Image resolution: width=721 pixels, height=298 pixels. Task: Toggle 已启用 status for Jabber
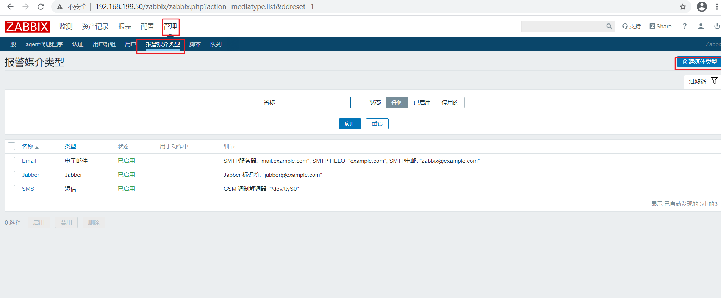[x=126, y=175]
